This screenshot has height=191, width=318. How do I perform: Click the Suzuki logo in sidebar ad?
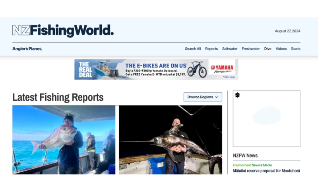pos(237,95)
